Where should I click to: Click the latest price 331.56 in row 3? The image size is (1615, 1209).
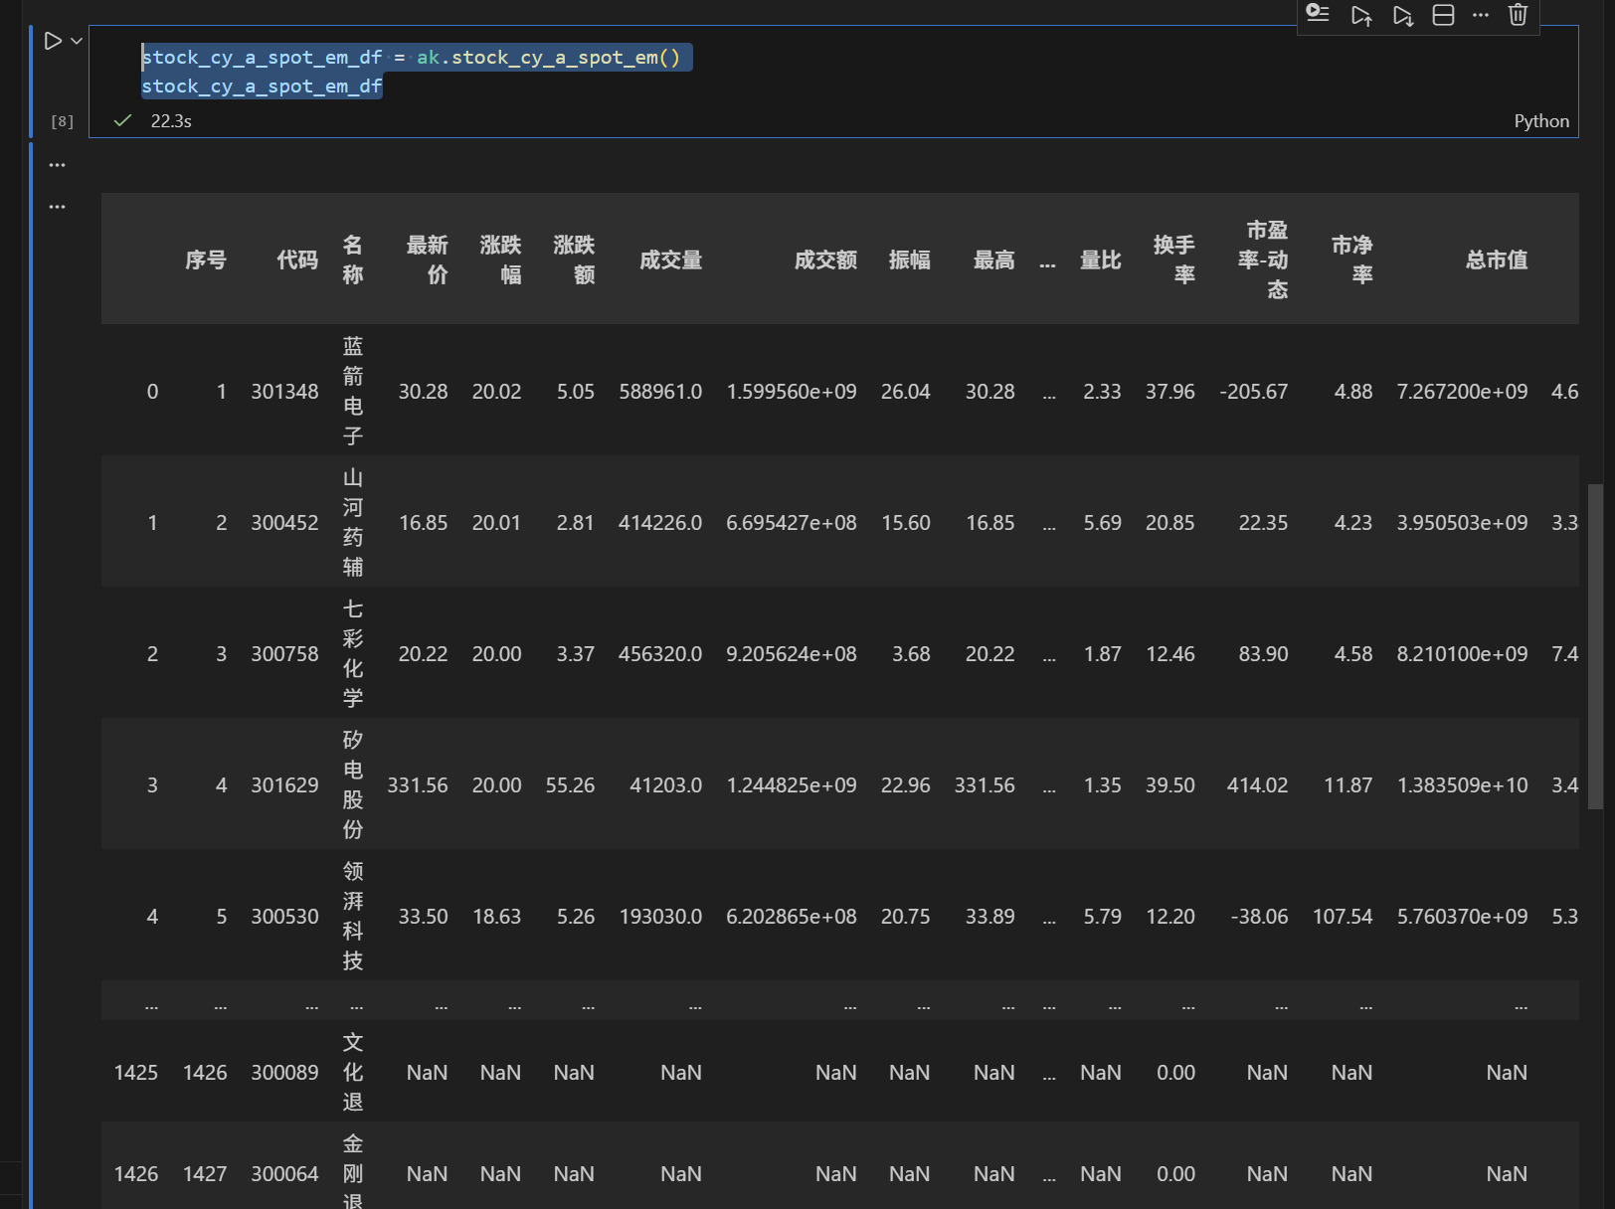pos(418,785)
